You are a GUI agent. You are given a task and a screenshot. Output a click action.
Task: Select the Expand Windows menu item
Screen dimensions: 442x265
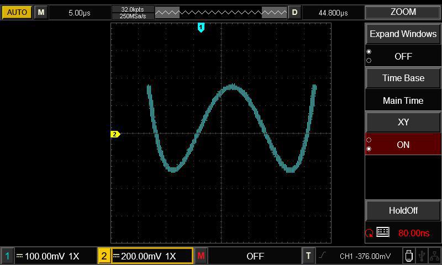(403, 34)
